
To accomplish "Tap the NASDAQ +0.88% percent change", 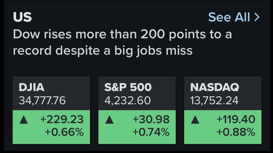I will coord(236,132).
